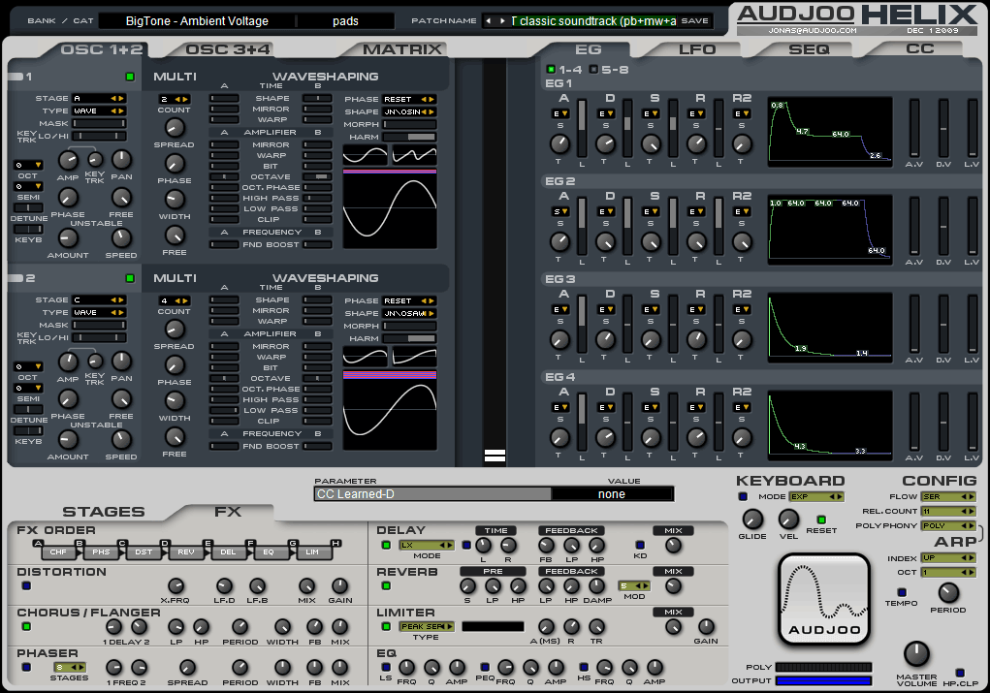This screenshot has width=990, height=693.
Task: Click the patch name text field
Action: pyautogui.click(x=593, y=20)
